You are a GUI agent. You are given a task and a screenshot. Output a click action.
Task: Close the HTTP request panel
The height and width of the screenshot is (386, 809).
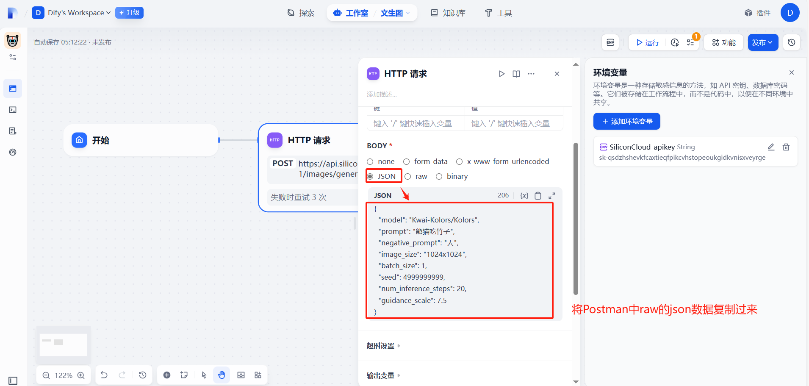(x=557, y=74)
